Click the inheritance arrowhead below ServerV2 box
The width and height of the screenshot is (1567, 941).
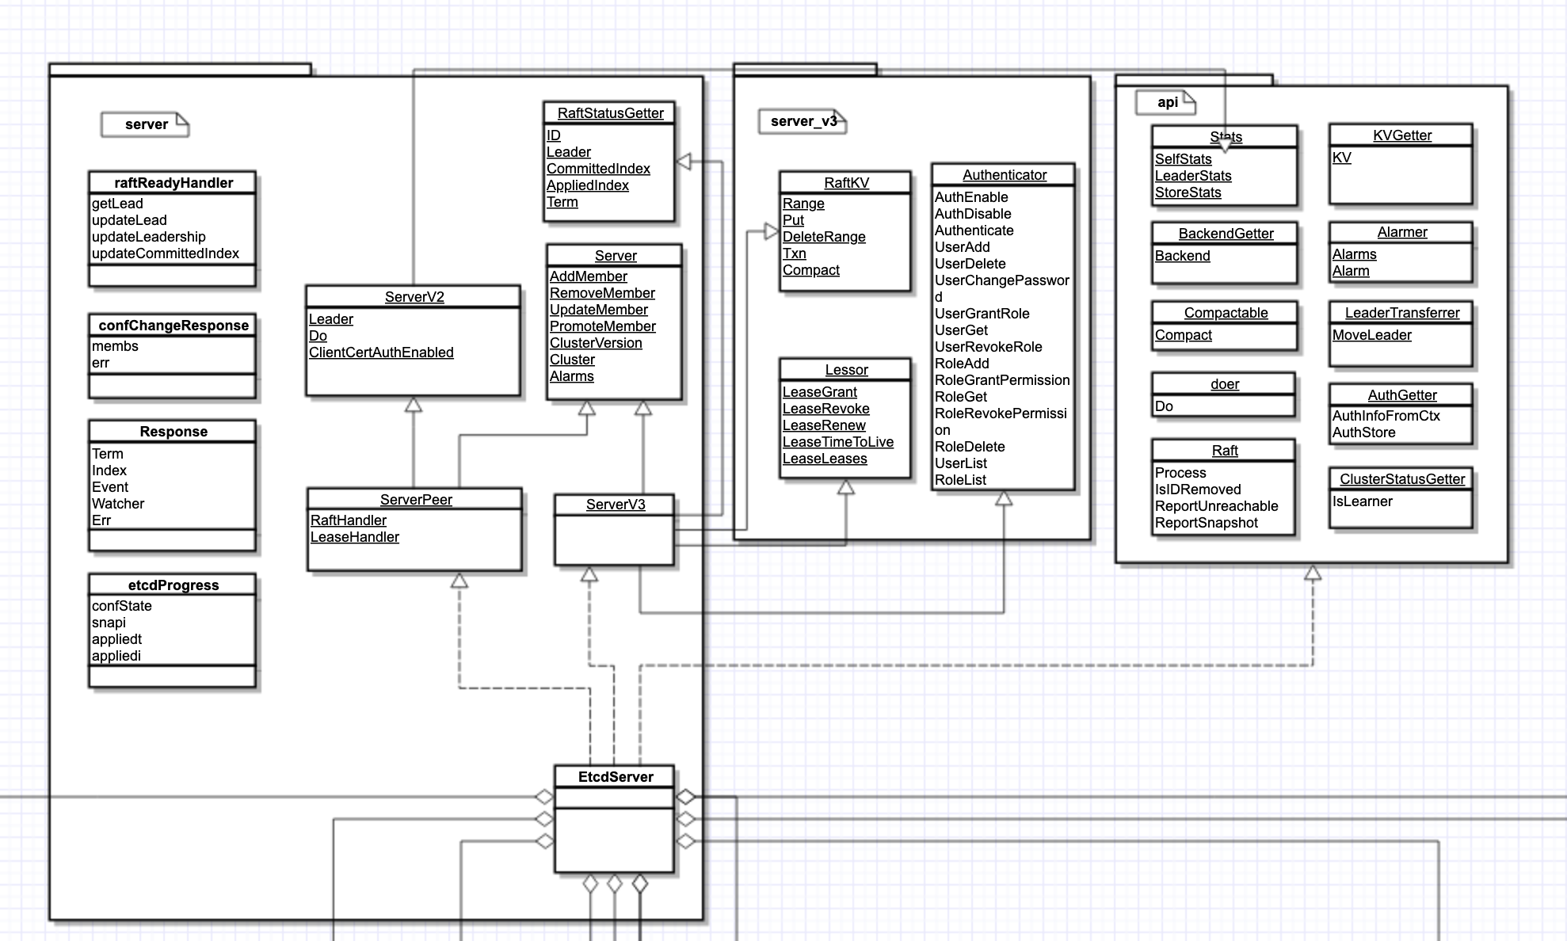click(414, 405)
